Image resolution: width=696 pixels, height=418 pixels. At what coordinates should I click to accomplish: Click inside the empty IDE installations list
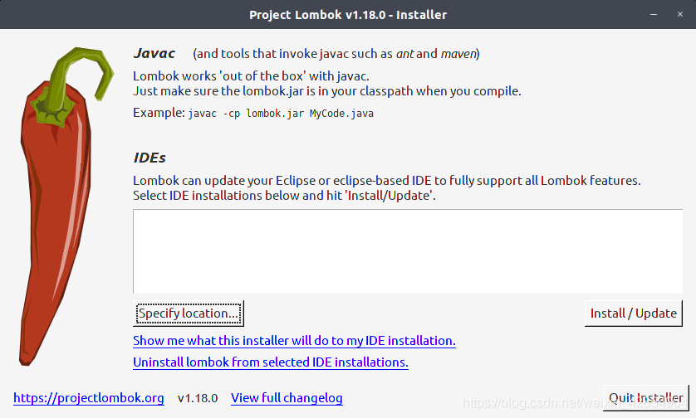(x=408, y=251)
